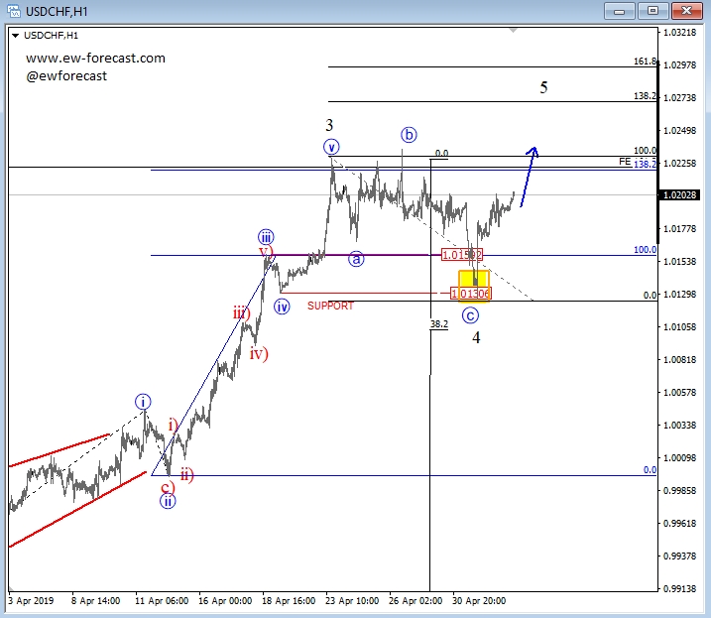Screen dimensions: 711x618
Task: Click the 161.8 Fibonacci level label
Action: click(x=645, y=62)
